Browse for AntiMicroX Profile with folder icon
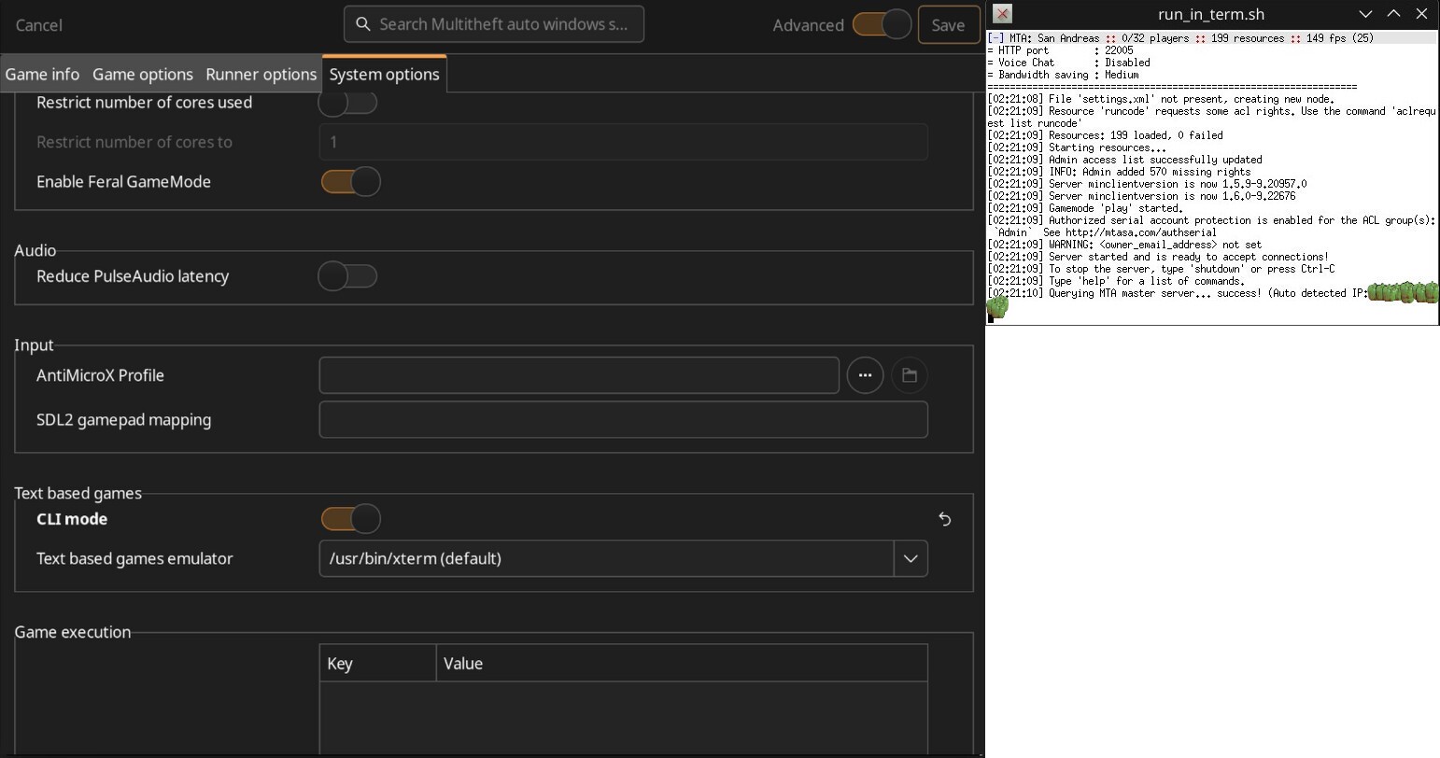 (910, 375)
